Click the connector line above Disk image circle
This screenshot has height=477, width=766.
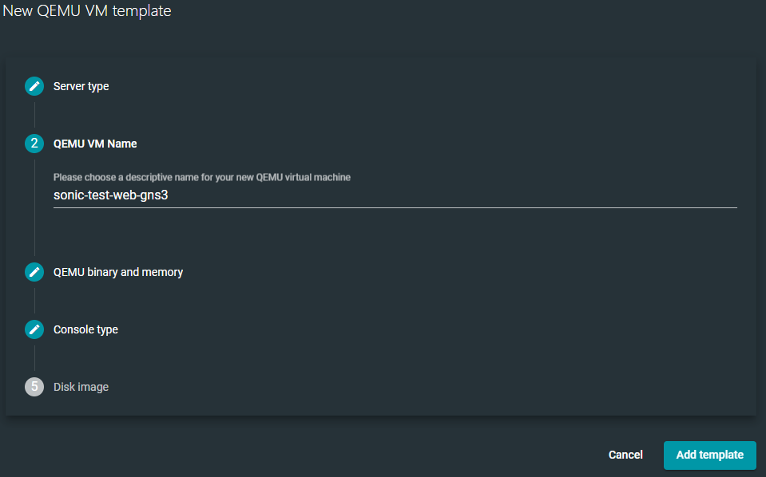pyautogui.click(x=34, y=359)
